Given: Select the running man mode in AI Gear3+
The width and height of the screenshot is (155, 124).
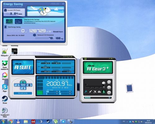Looking at the screenshot, I should click(x=86, y=92).
